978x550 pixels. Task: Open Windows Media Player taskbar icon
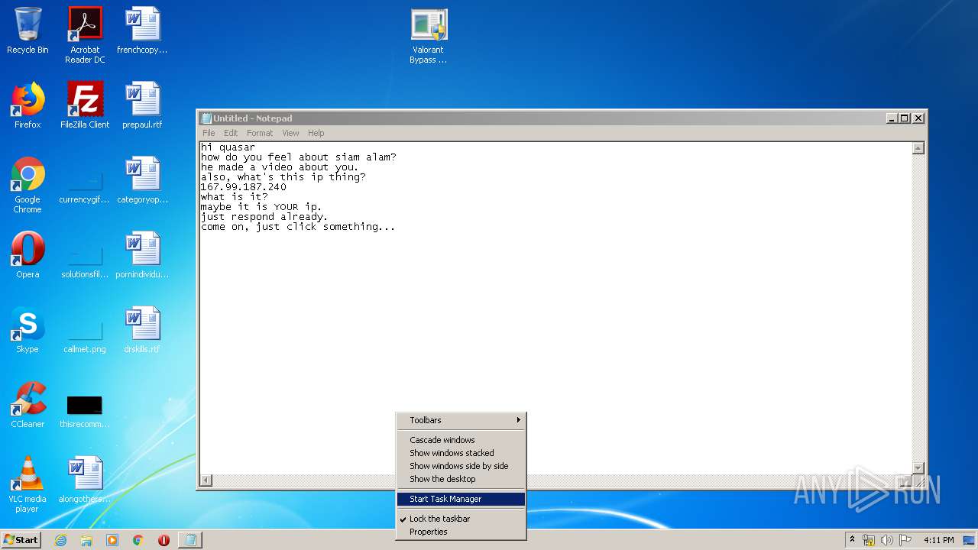(x=112, y=540)
